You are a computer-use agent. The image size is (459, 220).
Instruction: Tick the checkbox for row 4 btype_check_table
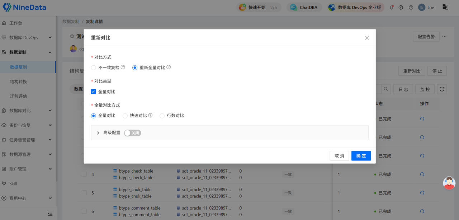pyautogui.click(x=84, y=174)
